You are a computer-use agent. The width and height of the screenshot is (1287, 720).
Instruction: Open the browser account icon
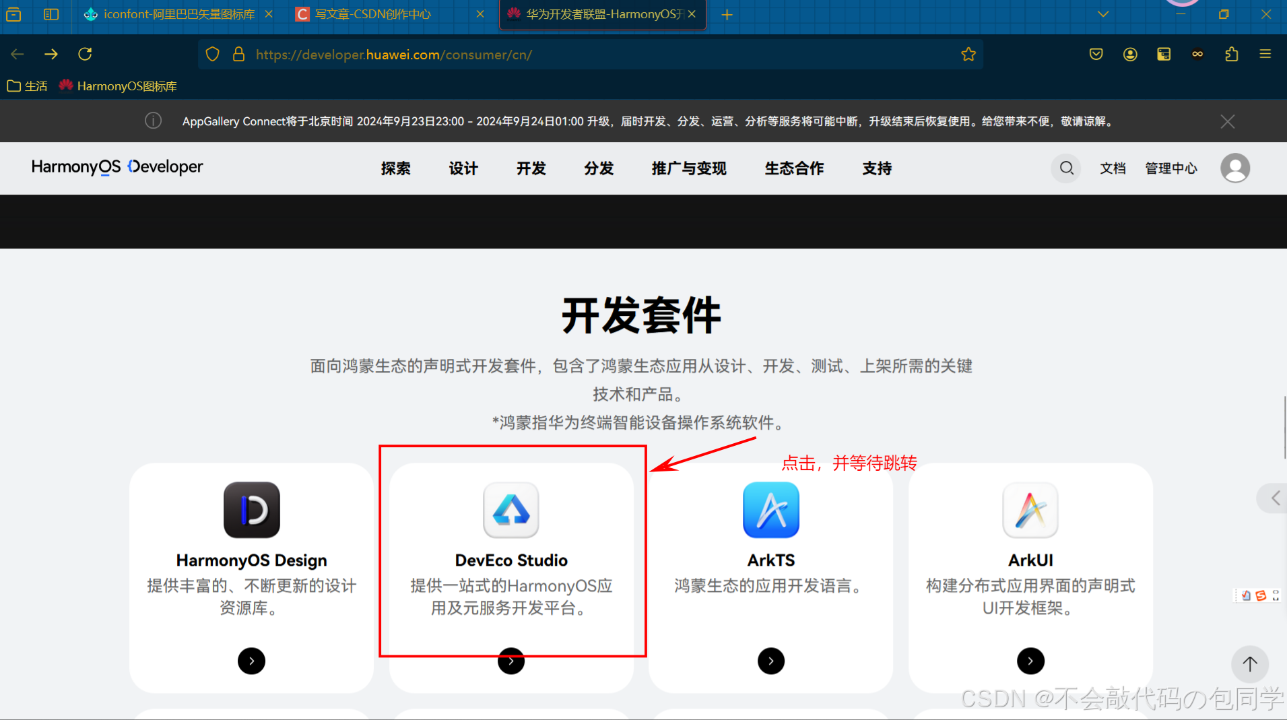[x=1130, y=54]
